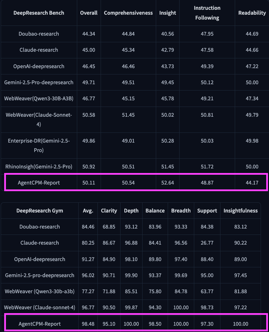
Task: Click the Readability column header
Action: coord(252,13)
